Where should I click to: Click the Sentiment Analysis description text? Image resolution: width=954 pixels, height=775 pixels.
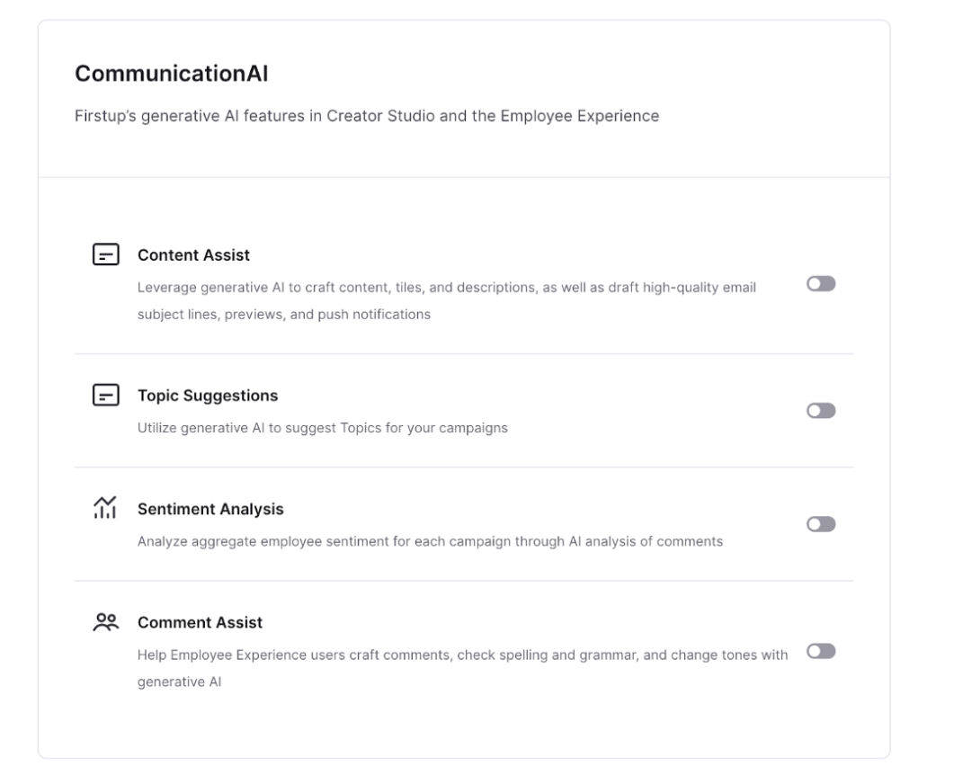coord(430,541)
